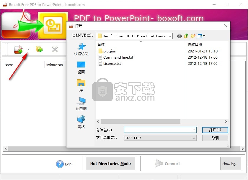This screenshot has width=248, height=180.
Task: Click the file list horizontal scrollbar
Action: click(x=141, y=121)
